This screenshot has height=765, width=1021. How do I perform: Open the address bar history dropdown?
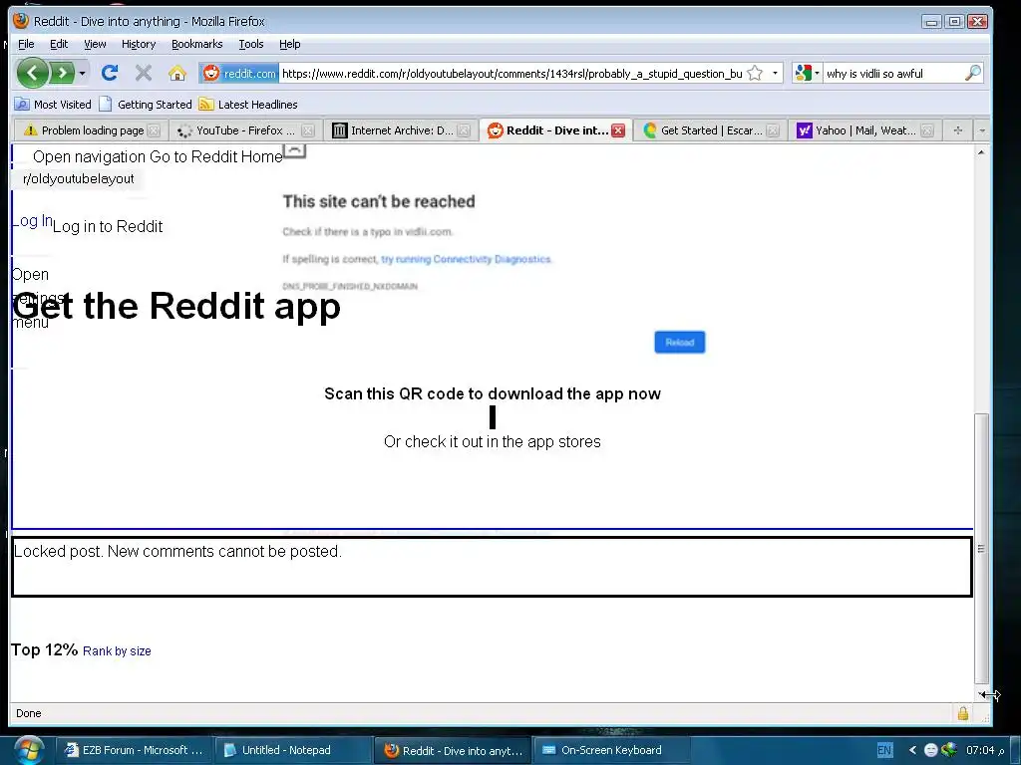[775, 74]
